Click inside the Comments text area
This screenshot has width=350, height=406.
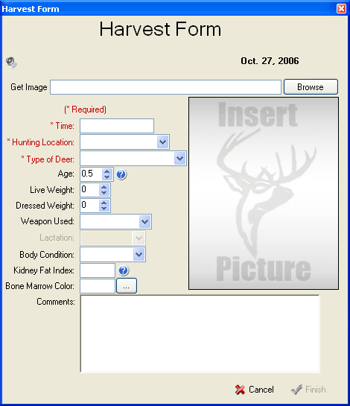click(x=200, y=334)
